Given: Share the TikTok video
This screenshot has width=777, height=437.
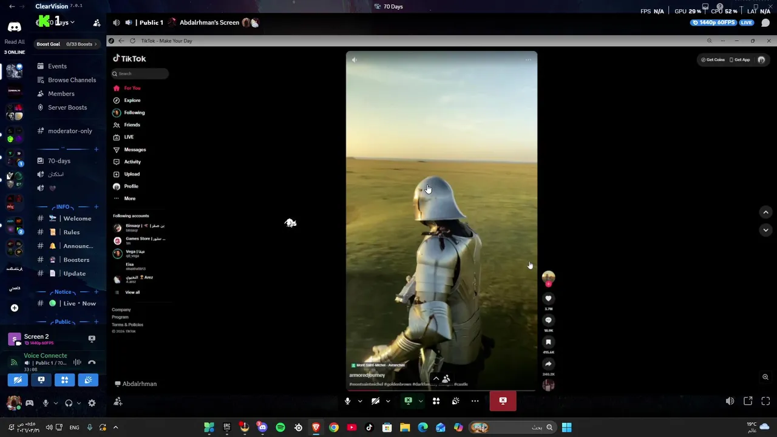Looking at the screenshot, I should 548,364.
